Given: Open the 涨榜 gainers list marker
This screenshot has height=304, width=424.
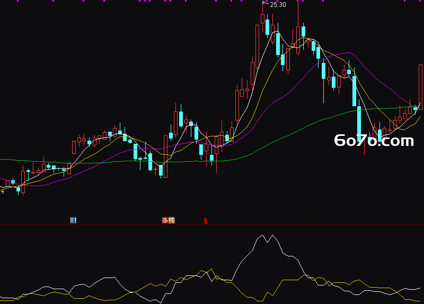Looking at the screenshot, I should 168,220.
